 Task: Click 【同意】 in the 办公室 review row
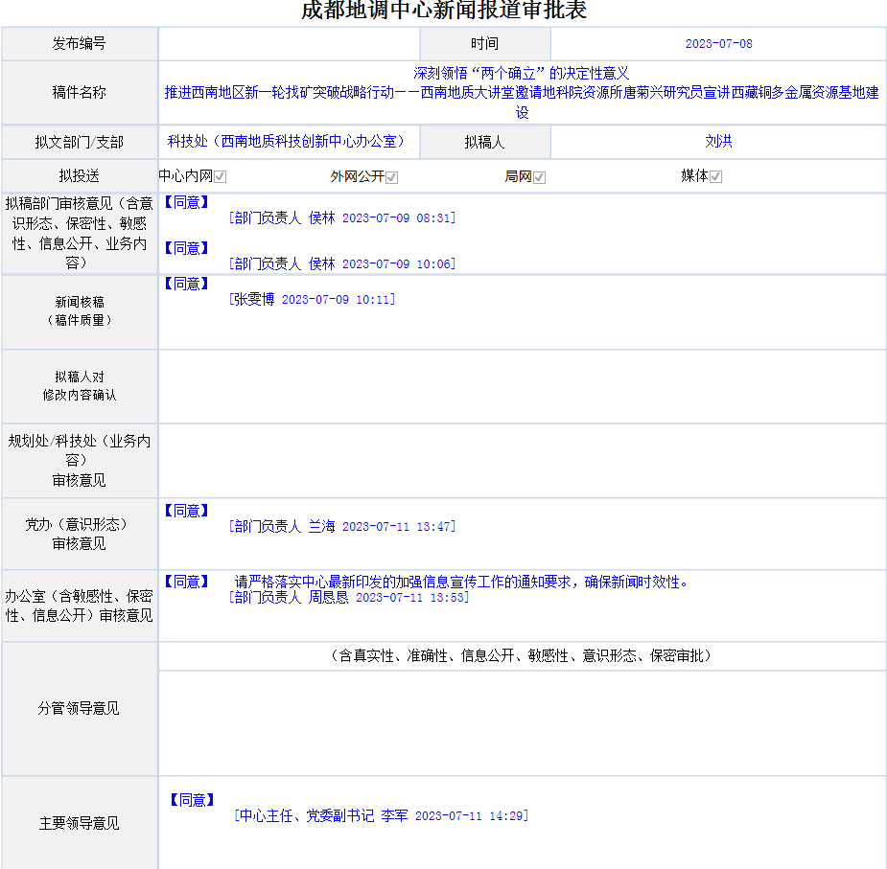tap(187, 582)
